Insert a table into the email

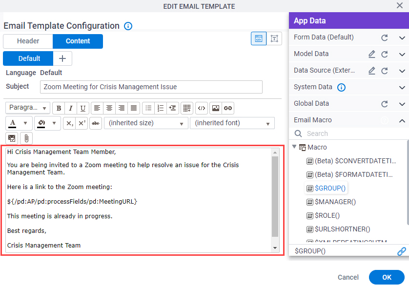coord(187,108)
